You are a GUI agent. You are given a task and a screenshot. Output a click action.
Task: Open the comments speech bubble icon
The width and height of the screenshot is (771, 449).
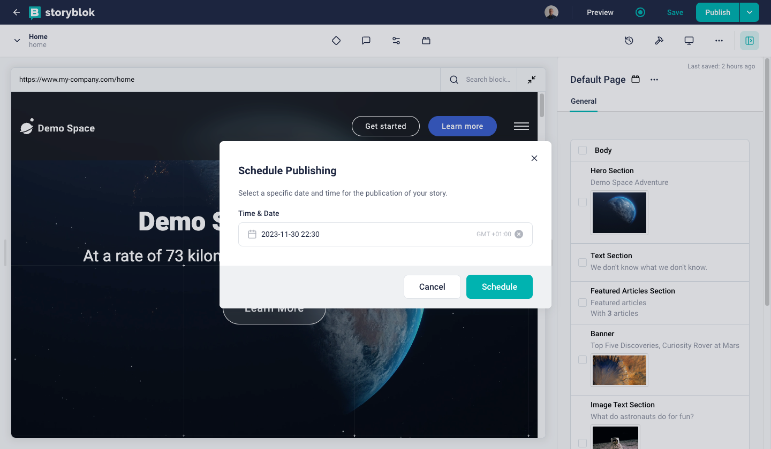pos(366,41)
